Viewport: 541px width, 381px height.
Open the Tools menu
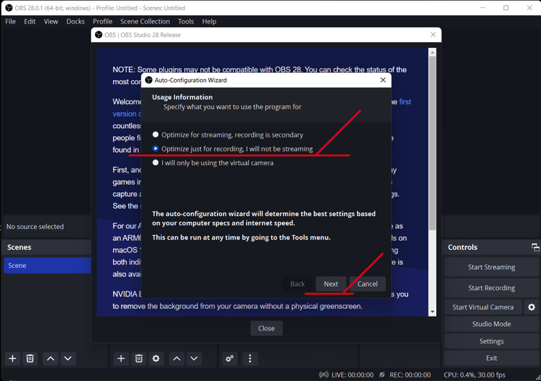[x=186, y=22]
